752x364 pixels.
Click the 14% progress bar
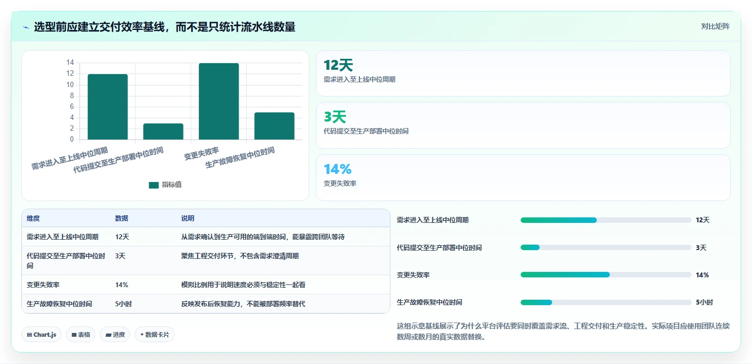pos(606,275)
